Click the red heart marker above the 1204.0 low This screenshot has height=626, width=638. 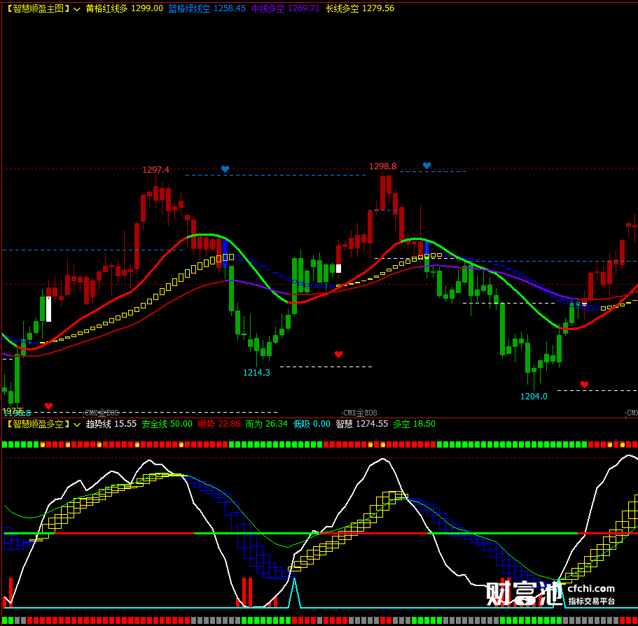pos(584,384)
